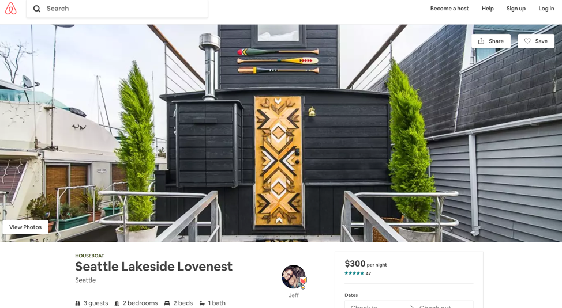Screen dimensions: 562x308
Task: Click the superhost badge on host avatar
Action: 303,281
